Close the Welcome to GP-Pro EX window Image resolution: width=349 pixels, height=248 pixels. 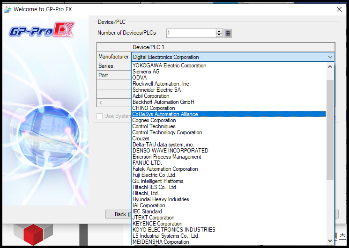[x=339, y=9]
